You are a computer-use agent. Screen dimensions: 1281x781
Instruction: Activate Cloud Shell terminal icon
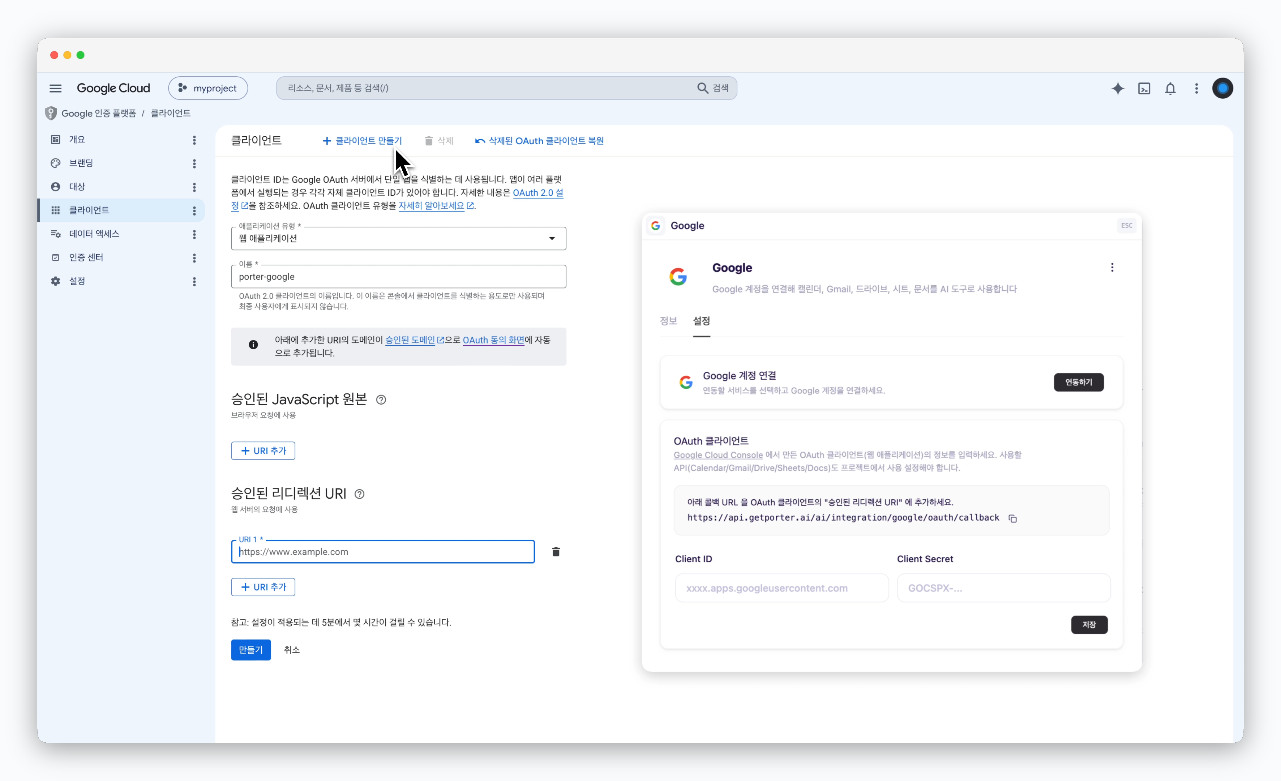point(1144,88)
